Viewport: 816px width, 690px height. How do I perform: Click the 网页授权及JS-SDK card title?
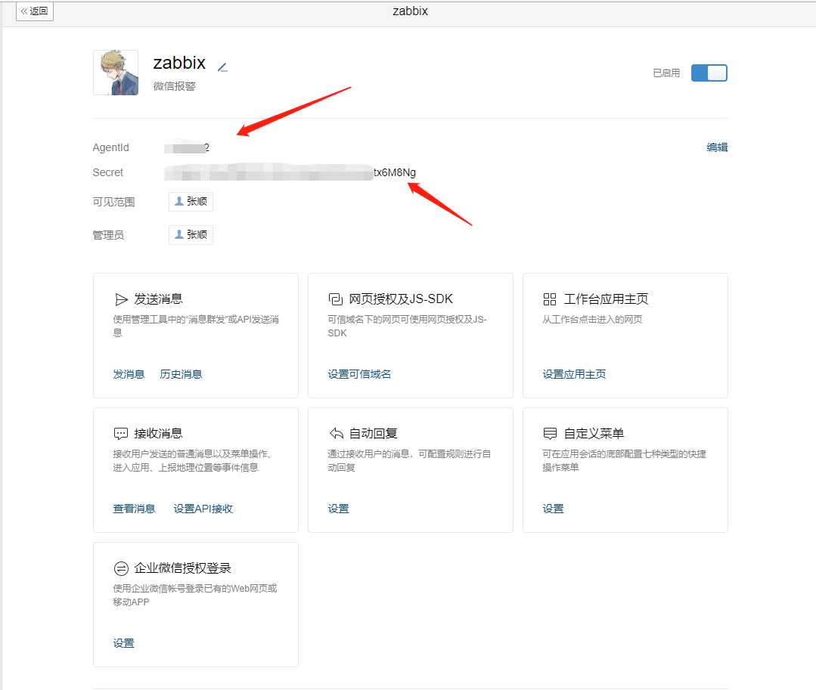(401, 299)
